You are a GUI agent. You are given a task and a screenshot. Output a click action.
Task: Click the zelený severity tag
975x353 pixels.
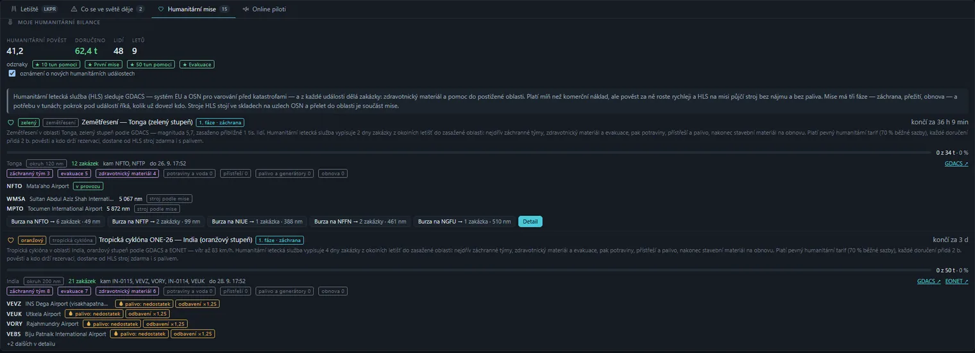[x=29, y=122]
